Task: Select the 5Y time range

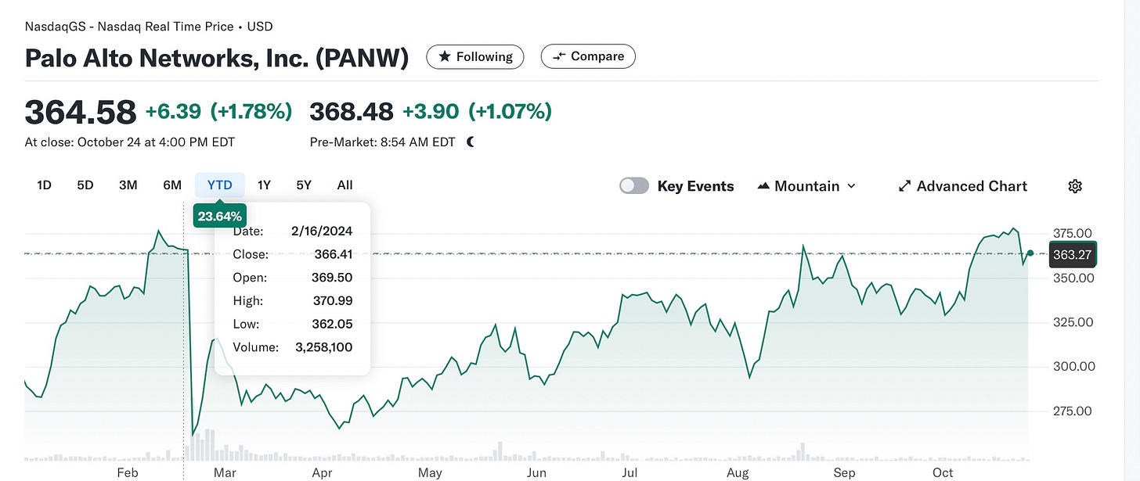Action: tap(304, 185)
